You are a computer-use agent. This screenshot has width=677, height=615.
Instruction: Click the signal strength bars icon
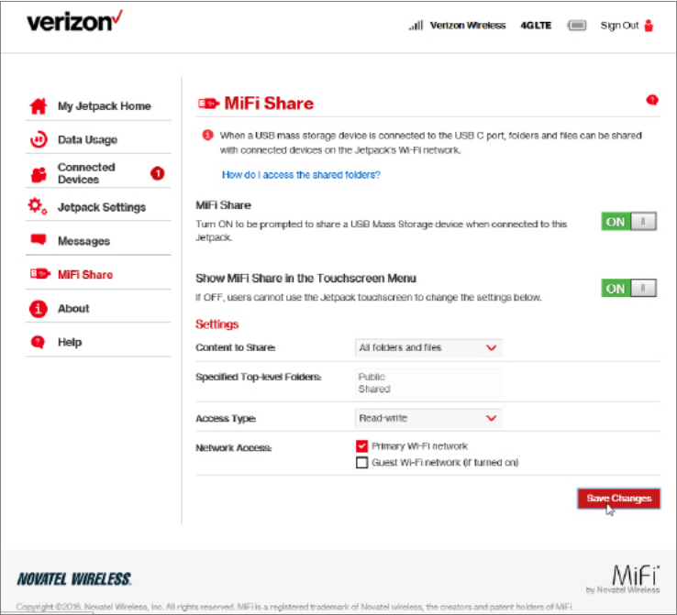coord(416,26)
